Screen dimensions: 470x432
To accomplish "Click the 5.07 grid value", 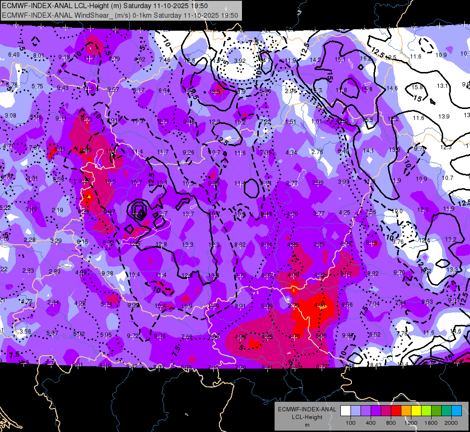I will pos(52,333).
